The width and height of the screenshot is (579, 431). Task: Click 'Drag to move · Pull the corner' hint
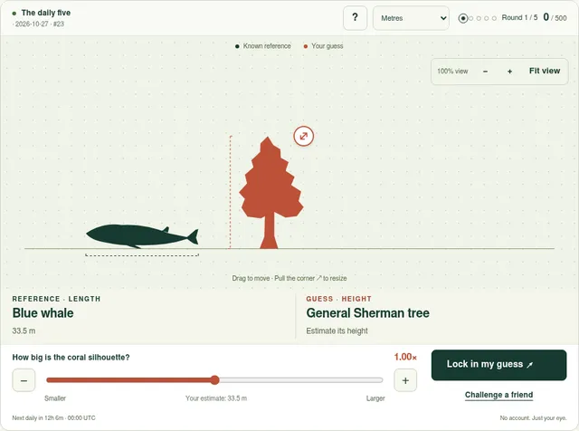[289, 278]
